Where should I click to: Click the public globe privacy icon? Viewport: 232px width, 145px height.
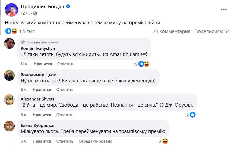(35, 13)
